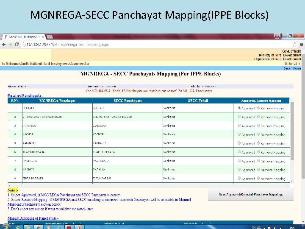Set row 9 PIPRA PARSAIN to Approved
This screenshot has height=229, width=305.
(x=239, y=179)
